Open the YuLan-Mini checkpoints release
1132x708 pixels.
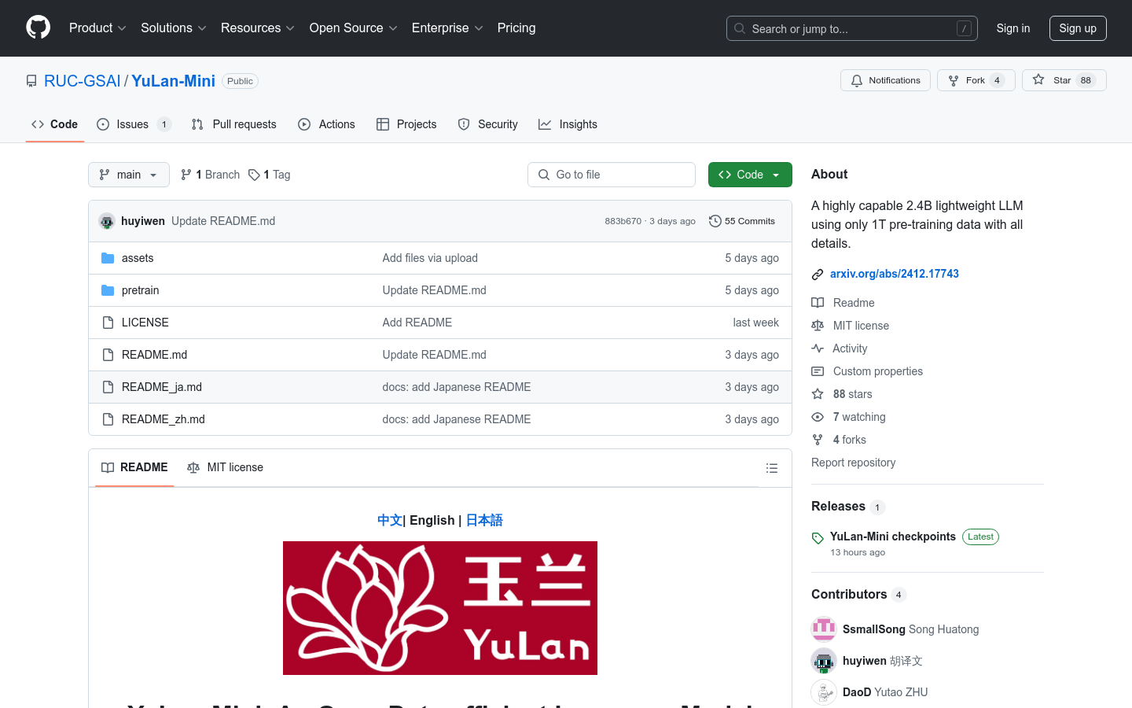(893, 537)
